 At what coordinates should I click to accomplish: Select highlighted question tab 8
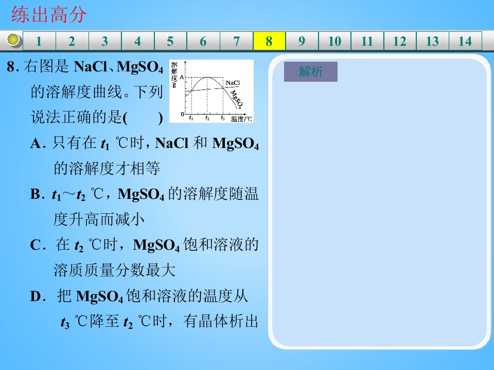click(269, 41)
